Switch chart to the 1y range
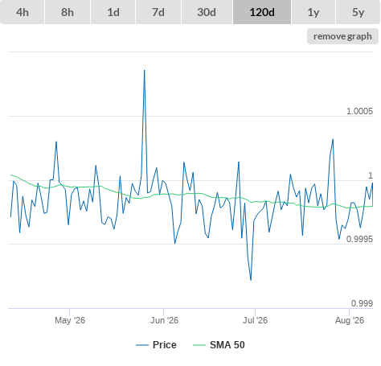Viewport: 381px width, 366px height. pyautogui.click(x=313, y=12)
